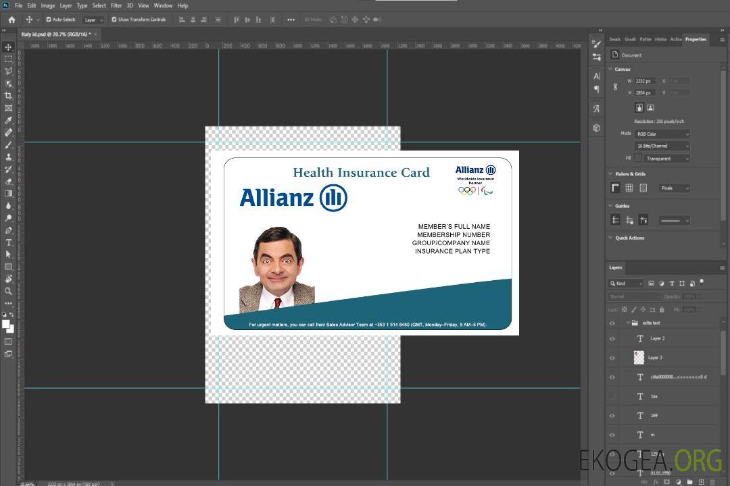Viewport: 730px width, 486px height.
Task: Select the Horizontal Type tool
Action: point(8,242)
